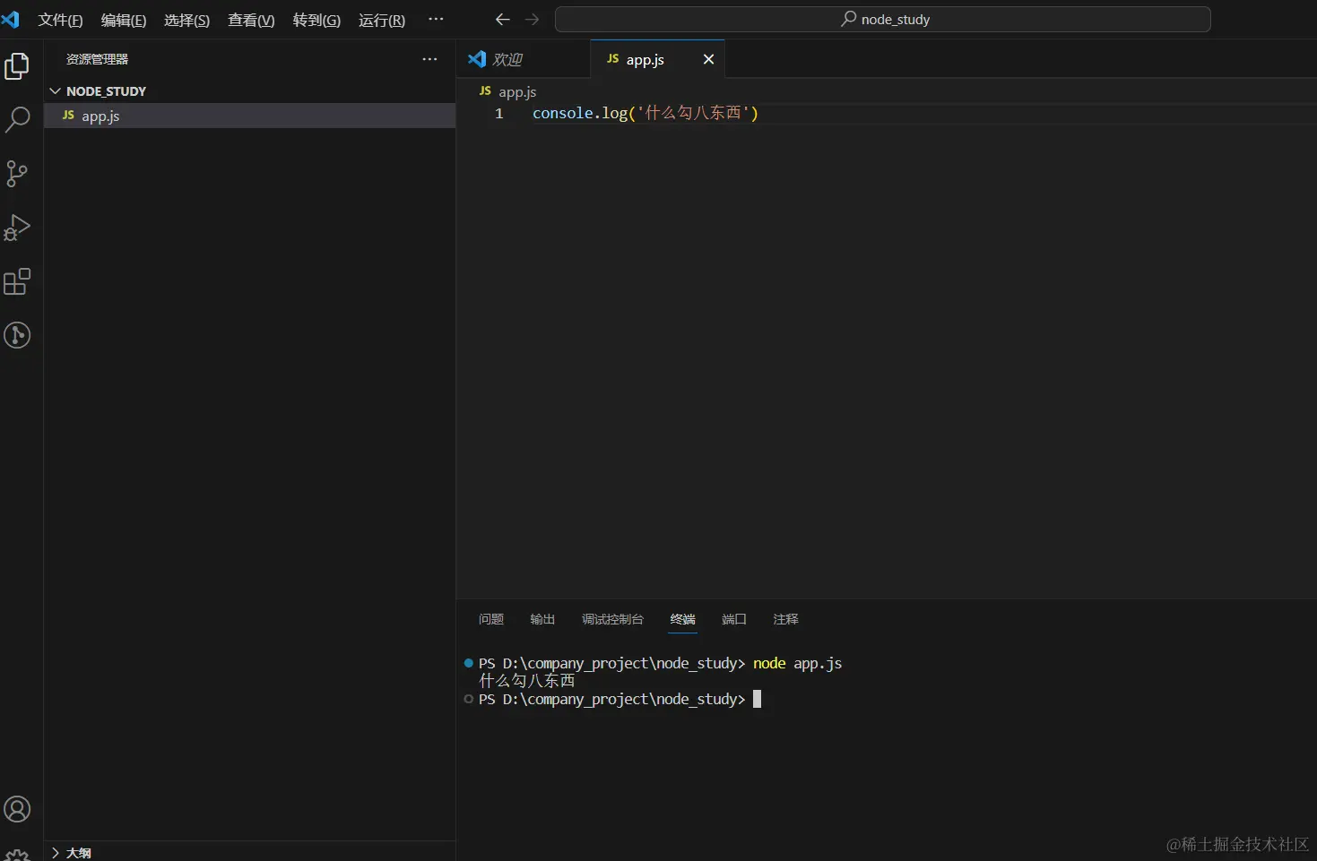Click the search magnifier icon in command center
The width and height of the screenshot is (1317, 861).
point(848,19)
